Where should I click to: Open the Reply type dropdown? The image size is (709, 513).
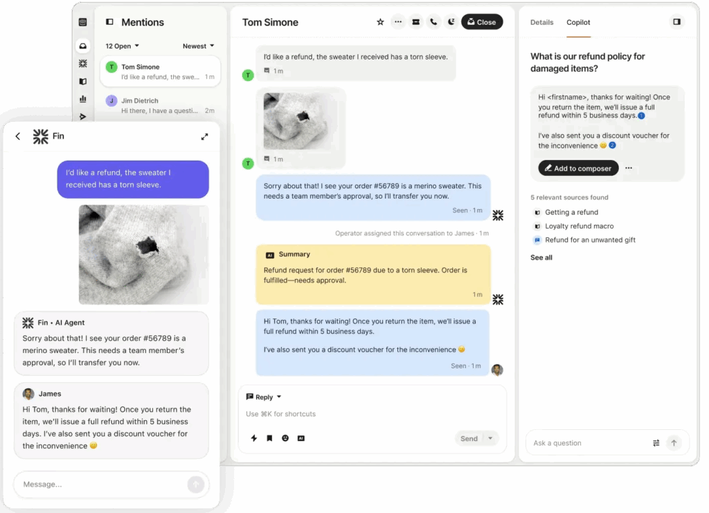[x=264, y=397]
